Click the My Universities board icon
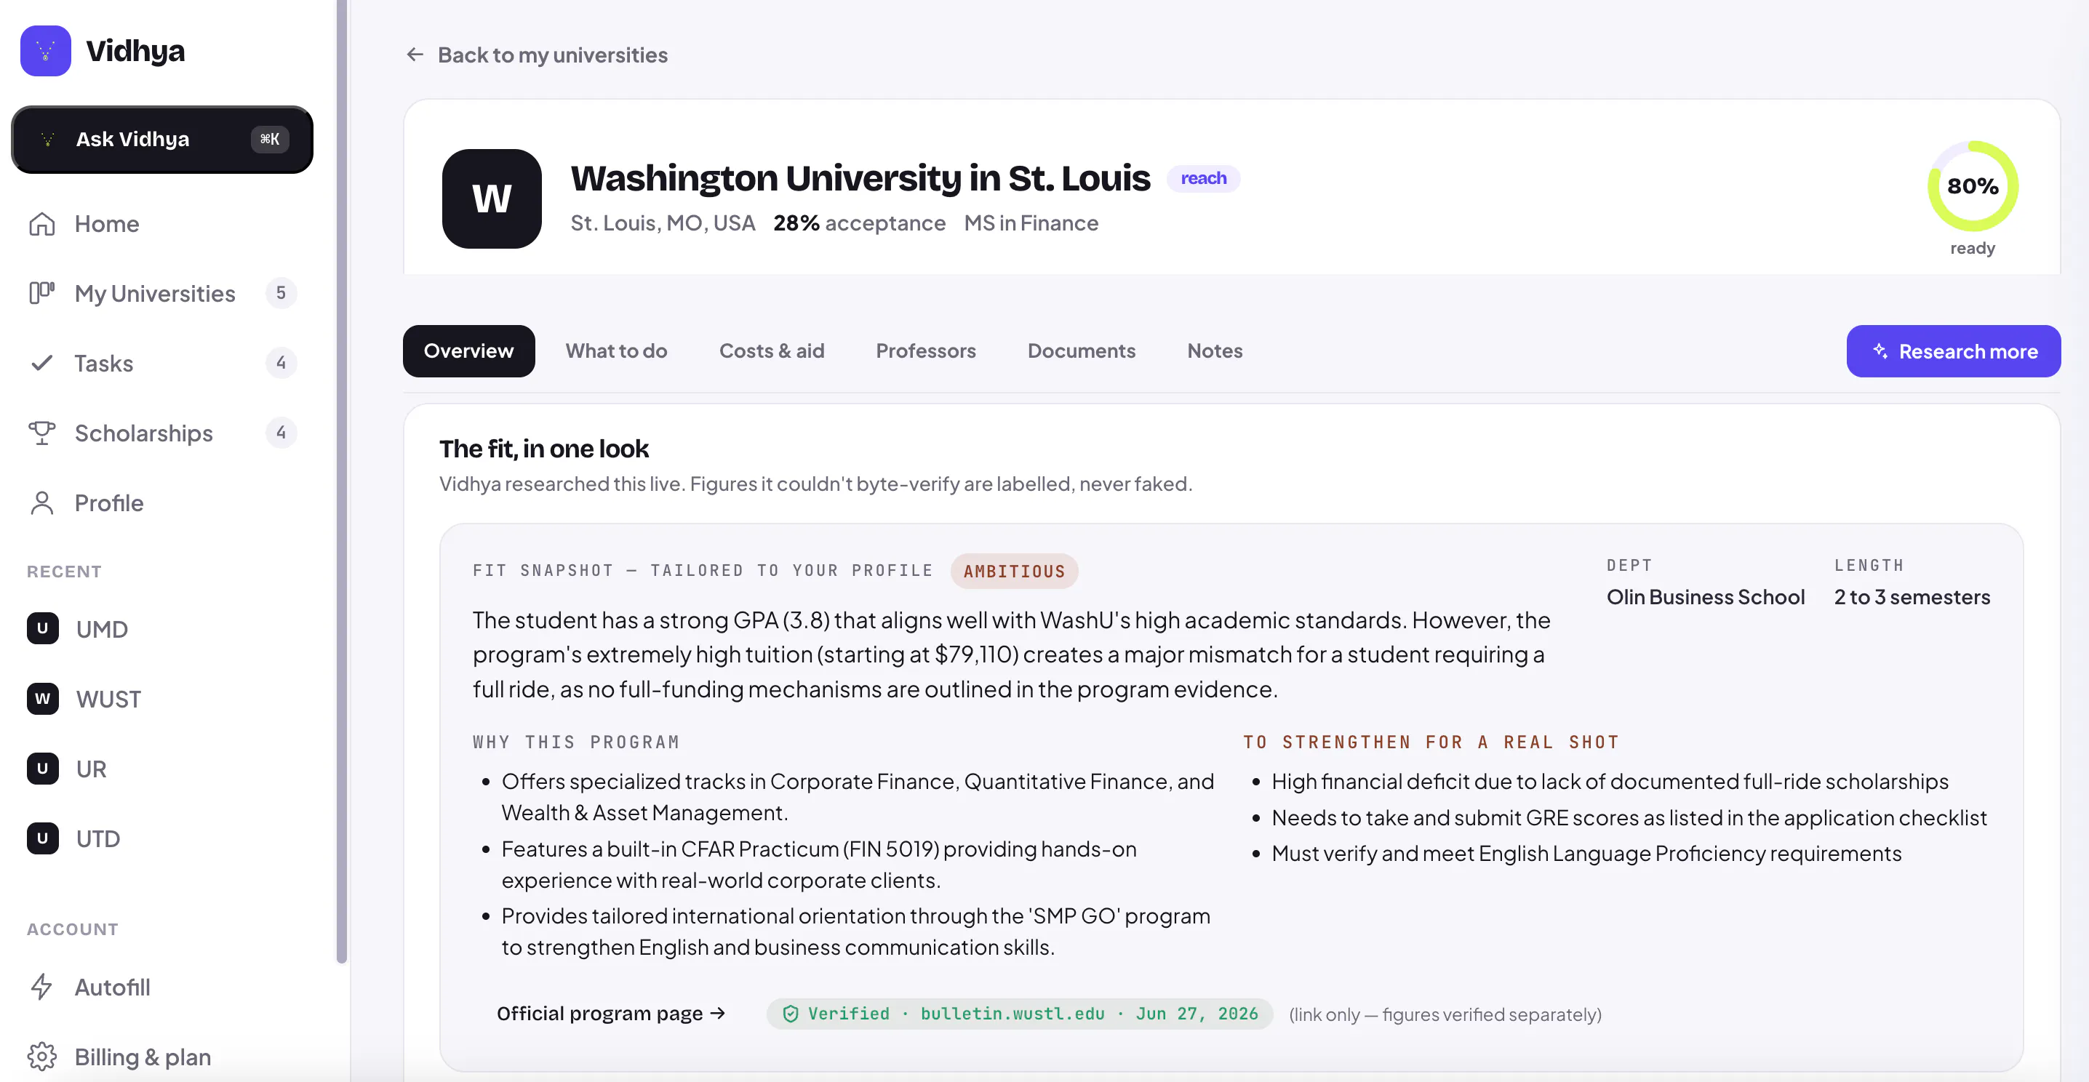This screenshot has width=2089, height=1082. pyautogui.click(x=41, y=293)
